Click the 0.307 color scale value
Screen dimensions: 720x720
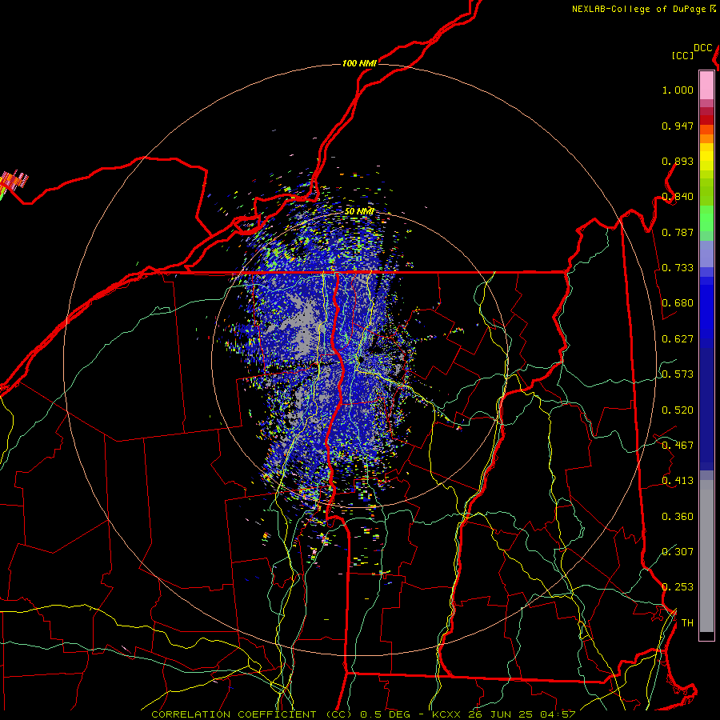pyautogui.click(x=678, y=551)
